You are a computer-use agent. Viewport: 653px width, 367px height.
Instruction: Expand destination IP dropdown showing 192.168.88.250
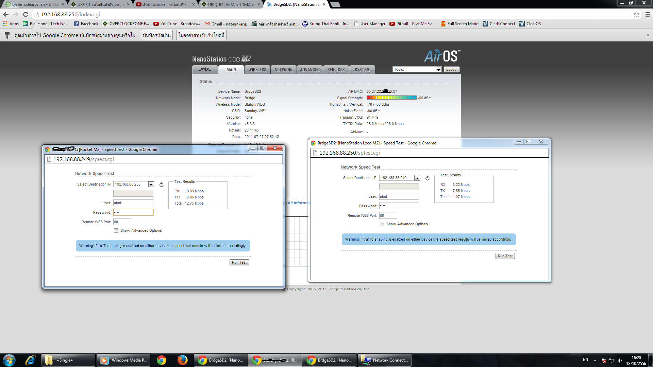151,185
